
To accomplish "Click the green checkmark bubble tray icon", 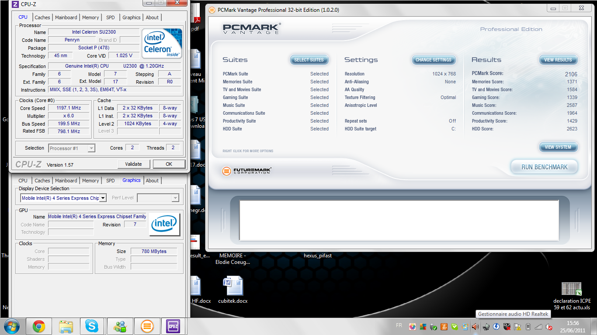I will 455,327.
